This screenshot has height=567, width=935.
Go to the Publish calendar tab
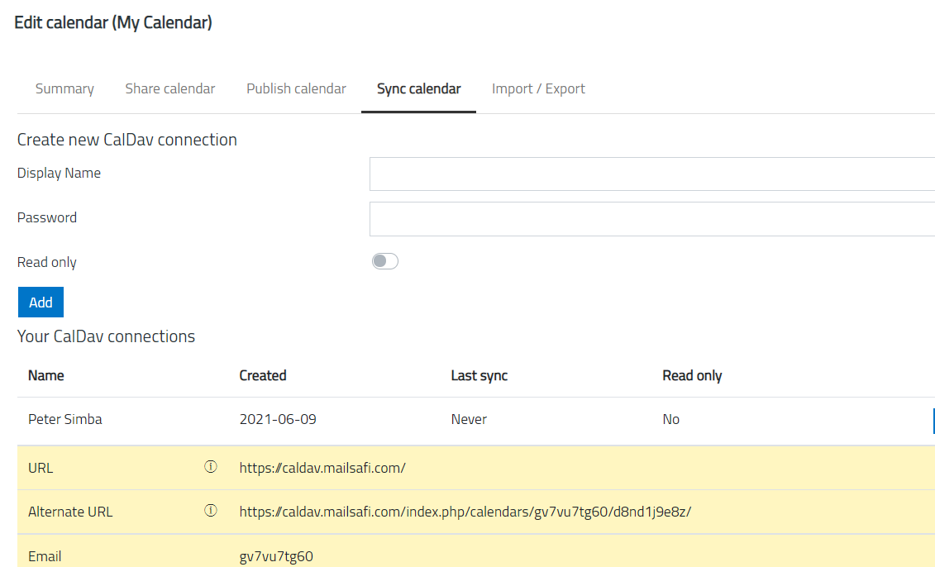[x=296, y=89]
